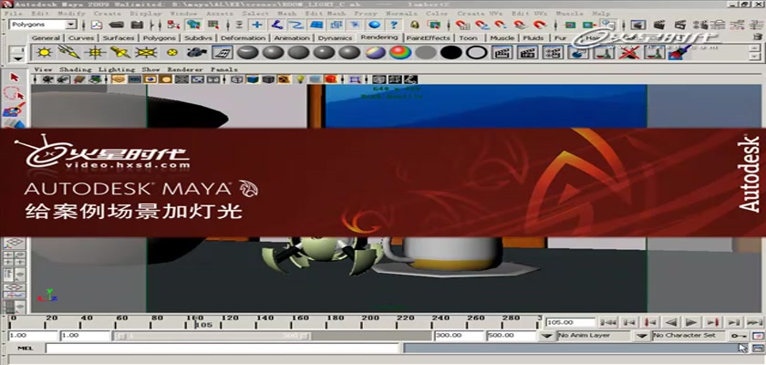The image size is (766, 365).
Task: Click the New Scene icon
Action: tap(98, 25)
